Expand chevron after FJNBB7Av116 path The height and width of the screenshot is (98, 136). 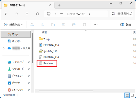pos(90,14)
